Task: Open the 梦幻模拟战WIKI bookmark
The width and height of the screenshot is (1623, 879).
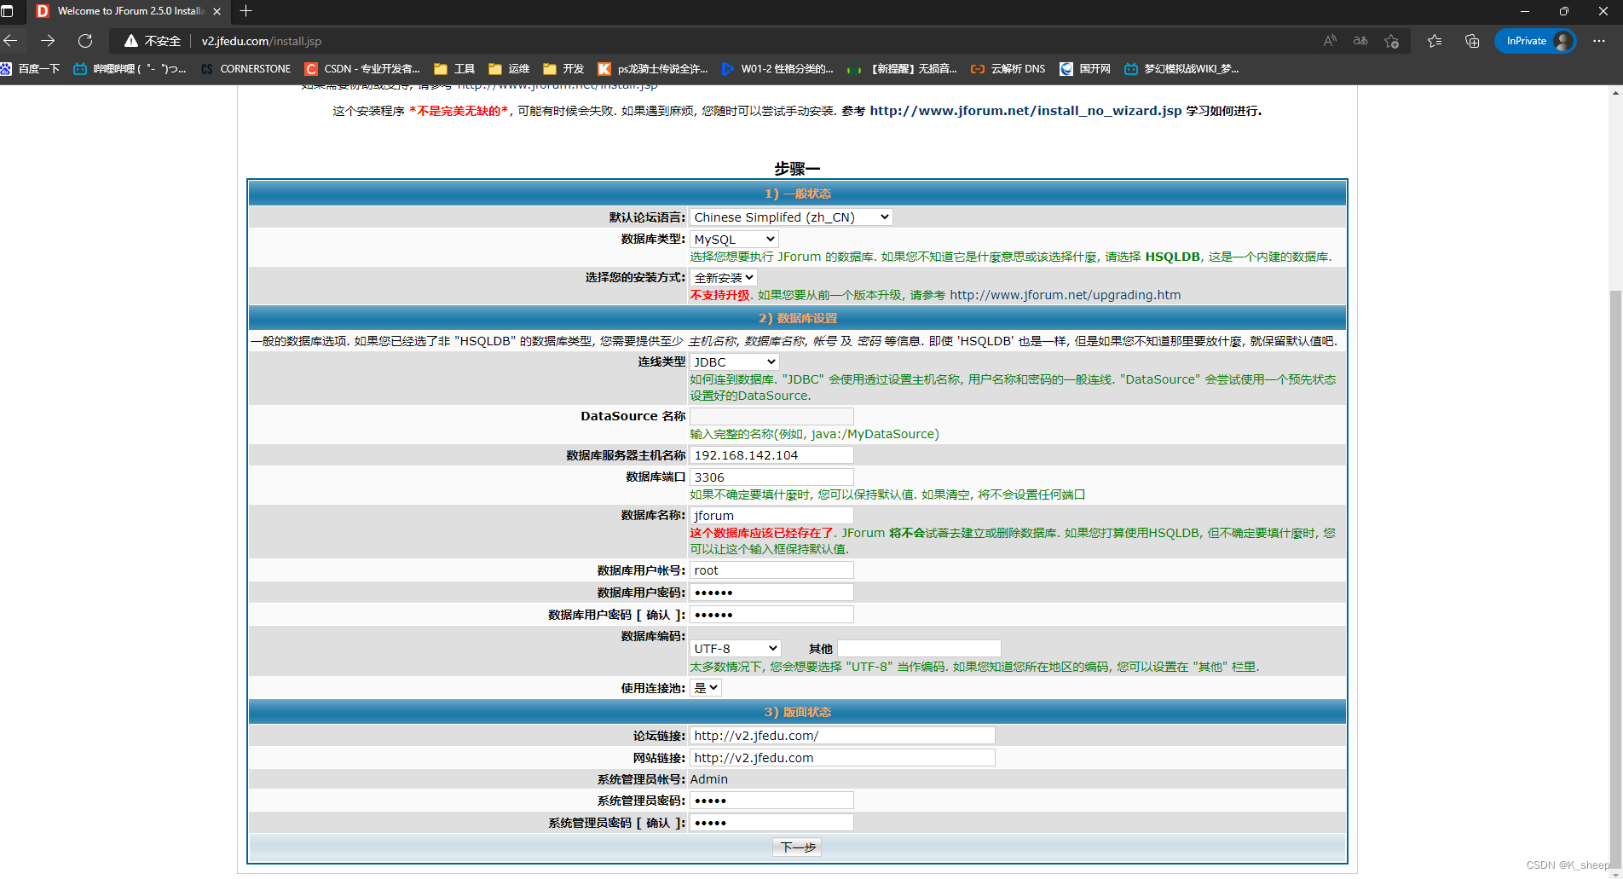Action: (1181, 69)
